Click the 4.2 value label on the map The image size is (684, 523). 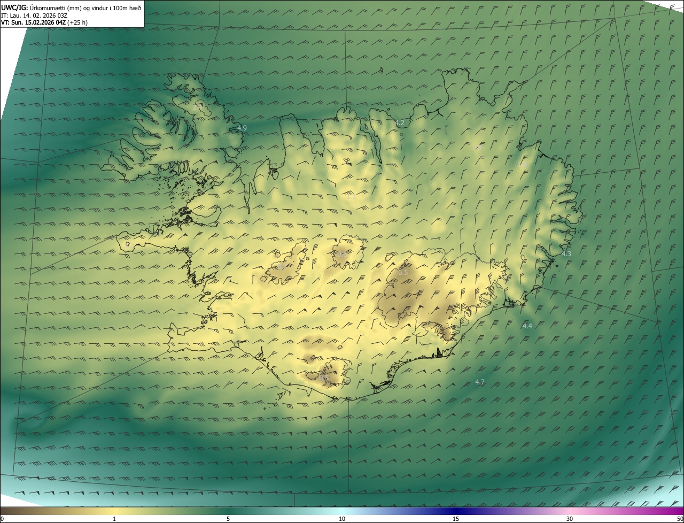[x=400, y=123]
